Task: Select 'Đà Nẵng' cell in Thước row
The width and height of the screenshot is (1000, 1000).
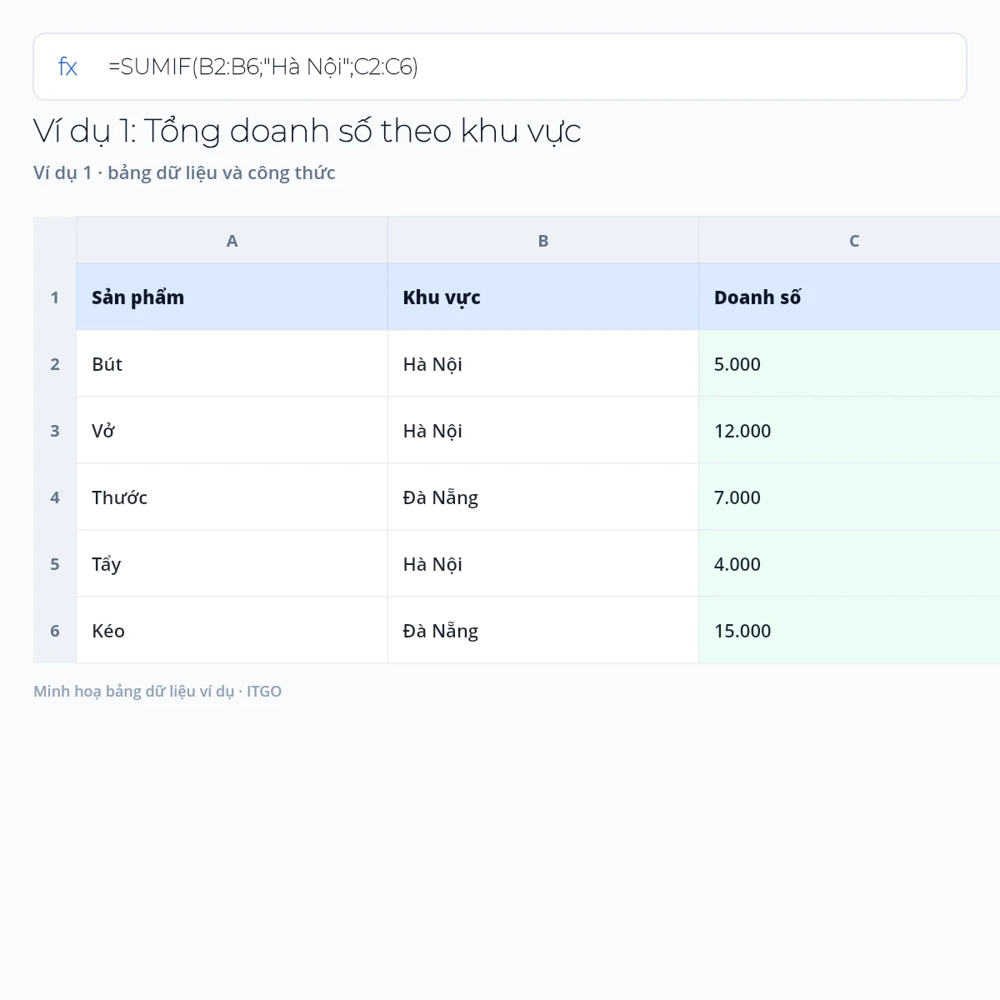Action: [543, 497]
